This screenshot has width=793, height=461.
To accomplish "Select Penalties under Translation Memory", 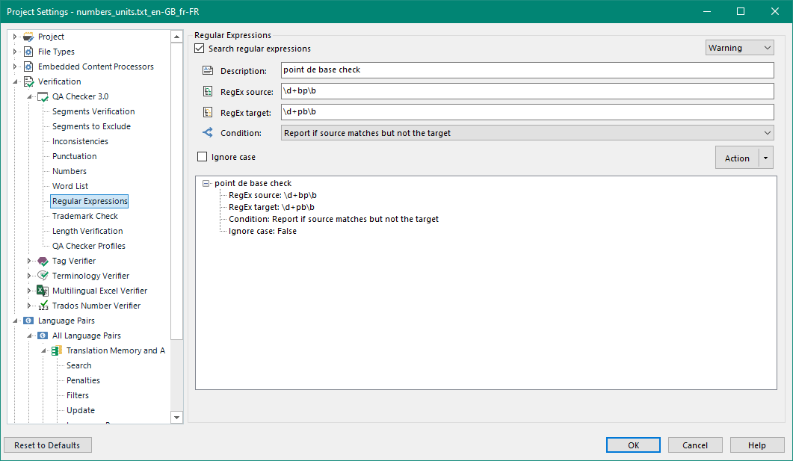I will [84, 380].
